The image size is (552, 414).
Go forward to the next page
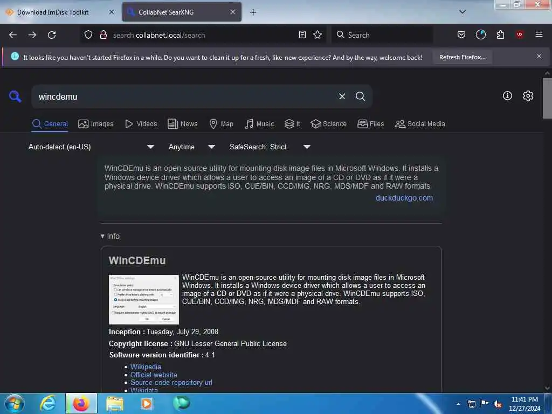click(32, 35)
